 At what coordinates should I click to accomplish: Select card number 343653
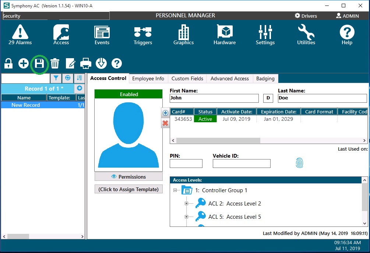coord(183,119)
